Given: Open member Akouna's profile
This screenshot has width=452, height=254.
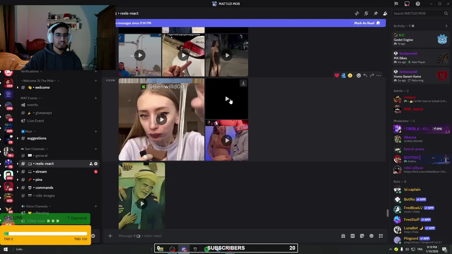Looking at the screenshot, I should tap(421, 139).
